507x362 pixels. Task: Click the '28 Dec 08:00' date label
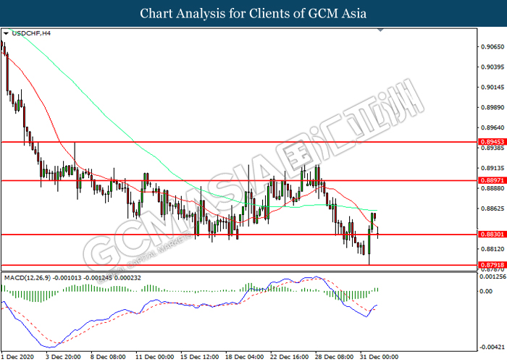[334, 356]
